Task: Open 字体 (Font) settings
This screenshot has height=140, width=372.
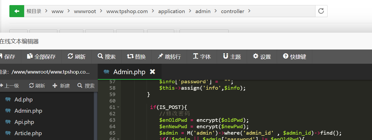Action: 202,57
